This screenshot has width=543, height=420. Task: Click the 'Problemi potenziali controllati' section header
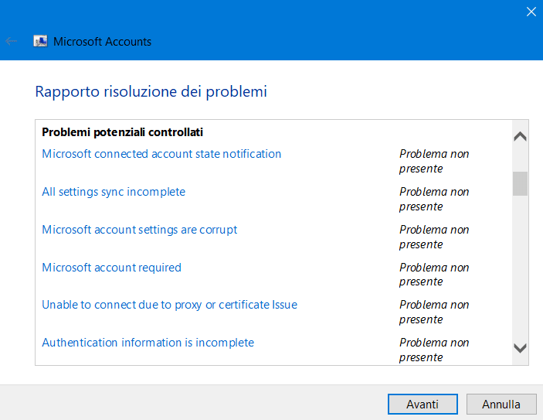pos(122,132)
